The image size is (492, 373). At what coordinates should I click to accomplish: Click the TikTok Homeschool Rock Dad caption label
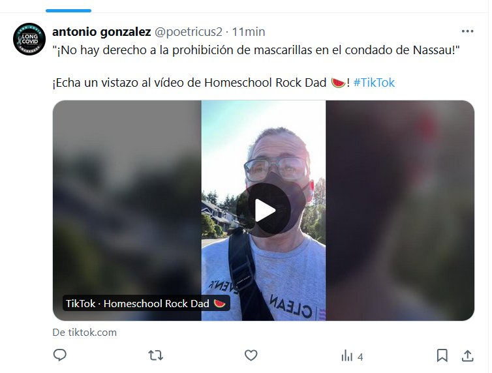(x=146, y=303)
